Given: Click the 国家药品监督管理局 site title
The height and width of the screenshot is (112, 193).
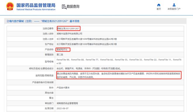Looking at the screenshot, I should point(36,5).
